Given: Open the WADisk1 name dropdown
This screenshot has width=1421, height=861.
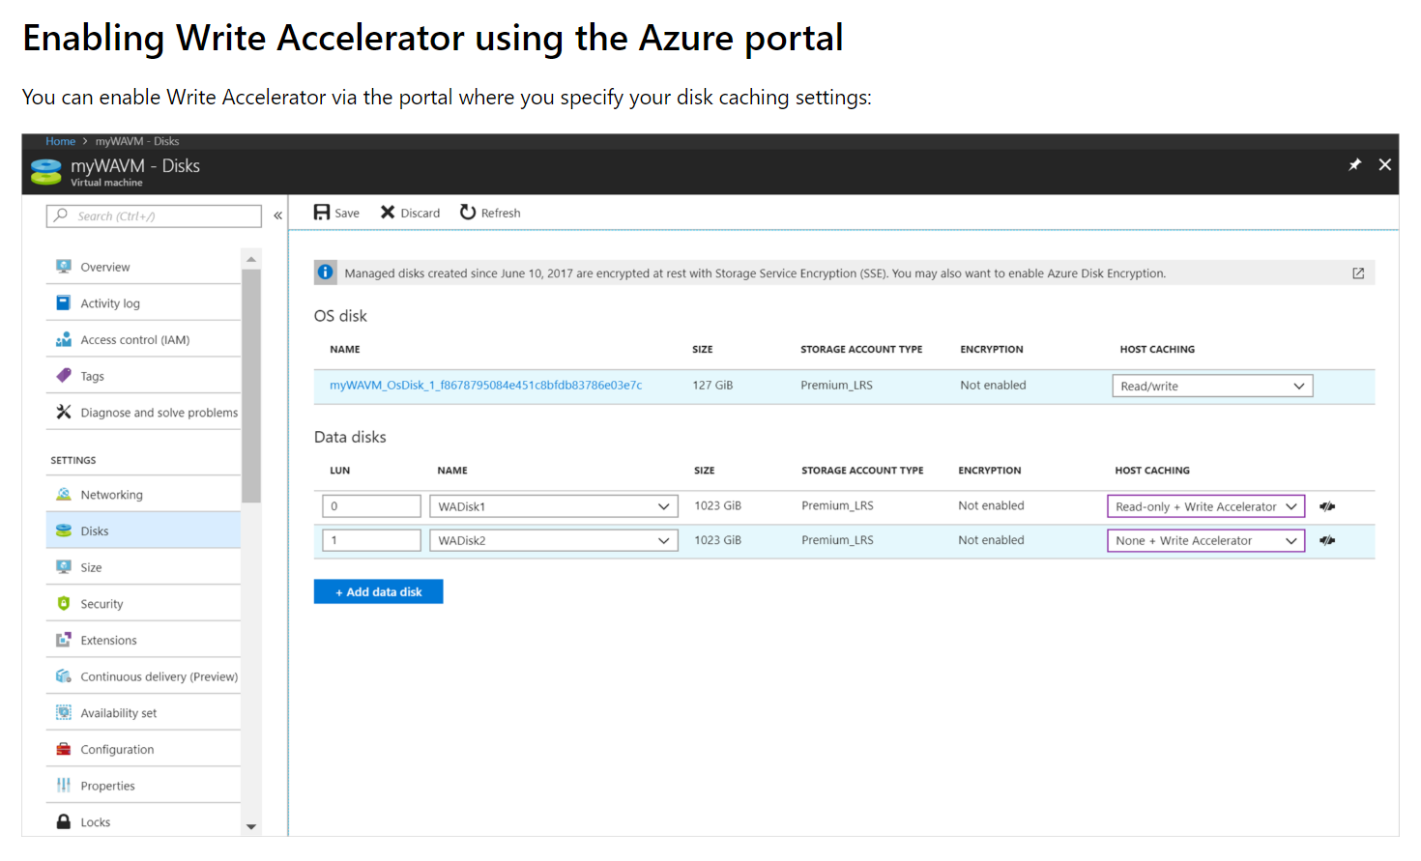Looking at the screenshot, I should 553,506.
